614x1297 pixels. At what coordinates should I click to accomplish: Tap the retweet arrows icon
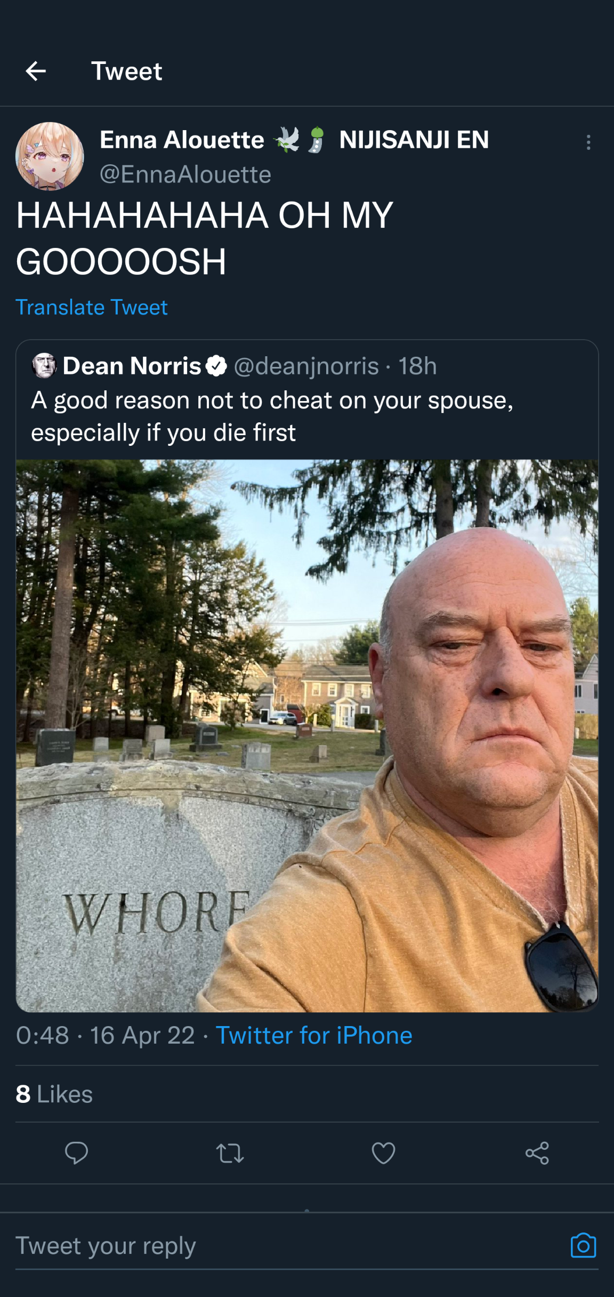point(230,1154)
